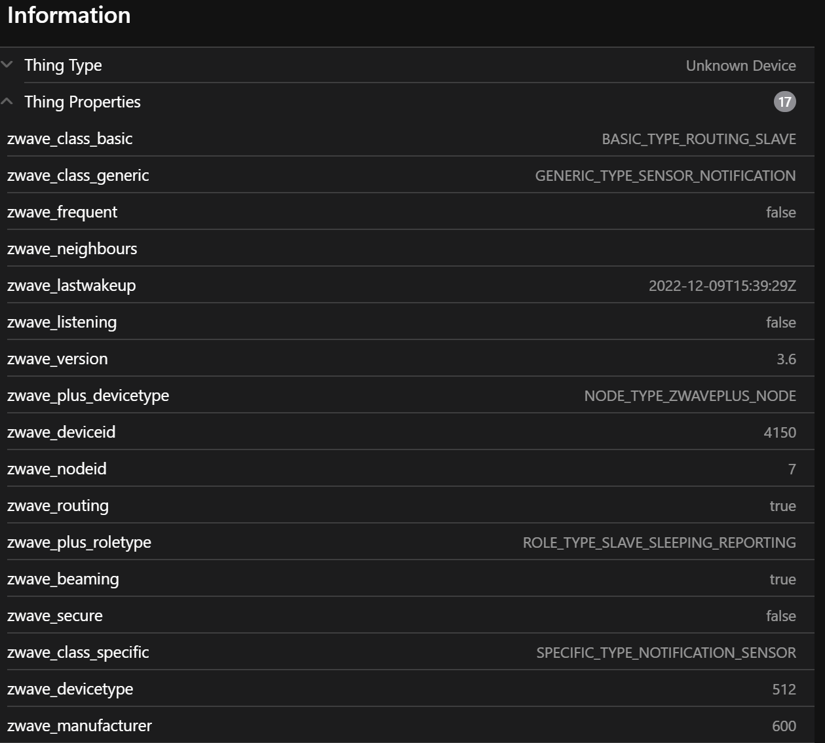Image resolution: width=825 pixels, height=743 pixels.
Task: Click the Thing Properties heading
Action: tap(83, 102)
